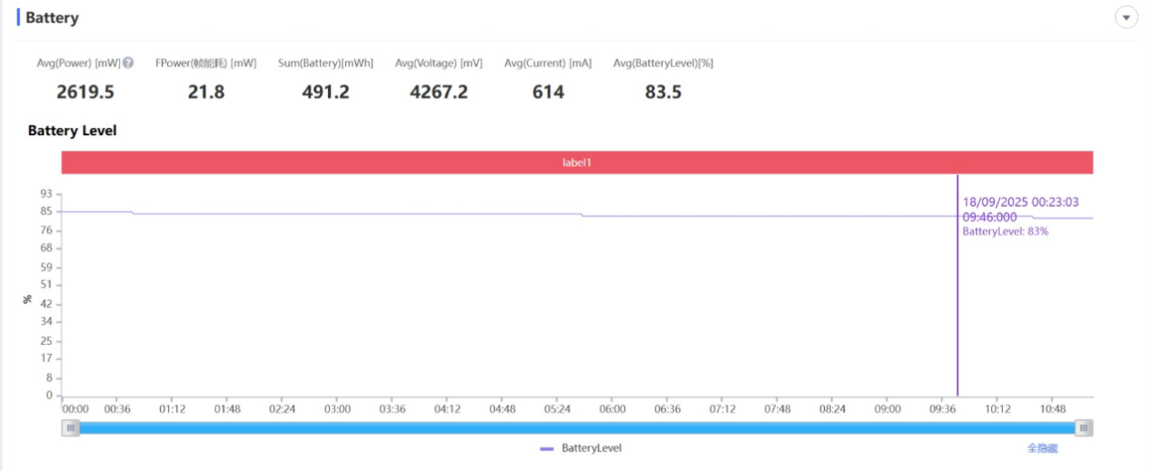This screenshot has width=1152, height=471.
Task: Select the Sum(Battery) value 491.2
Action: click(x=325, y=92)
